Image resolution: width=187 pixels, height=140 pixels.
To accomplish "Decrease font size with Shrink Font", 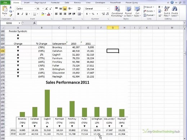I will coord(50,9).
